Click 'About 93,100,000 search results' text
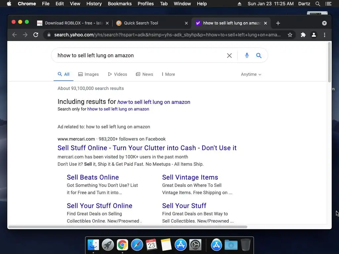The image size is (339, 254). coord(91,89)
